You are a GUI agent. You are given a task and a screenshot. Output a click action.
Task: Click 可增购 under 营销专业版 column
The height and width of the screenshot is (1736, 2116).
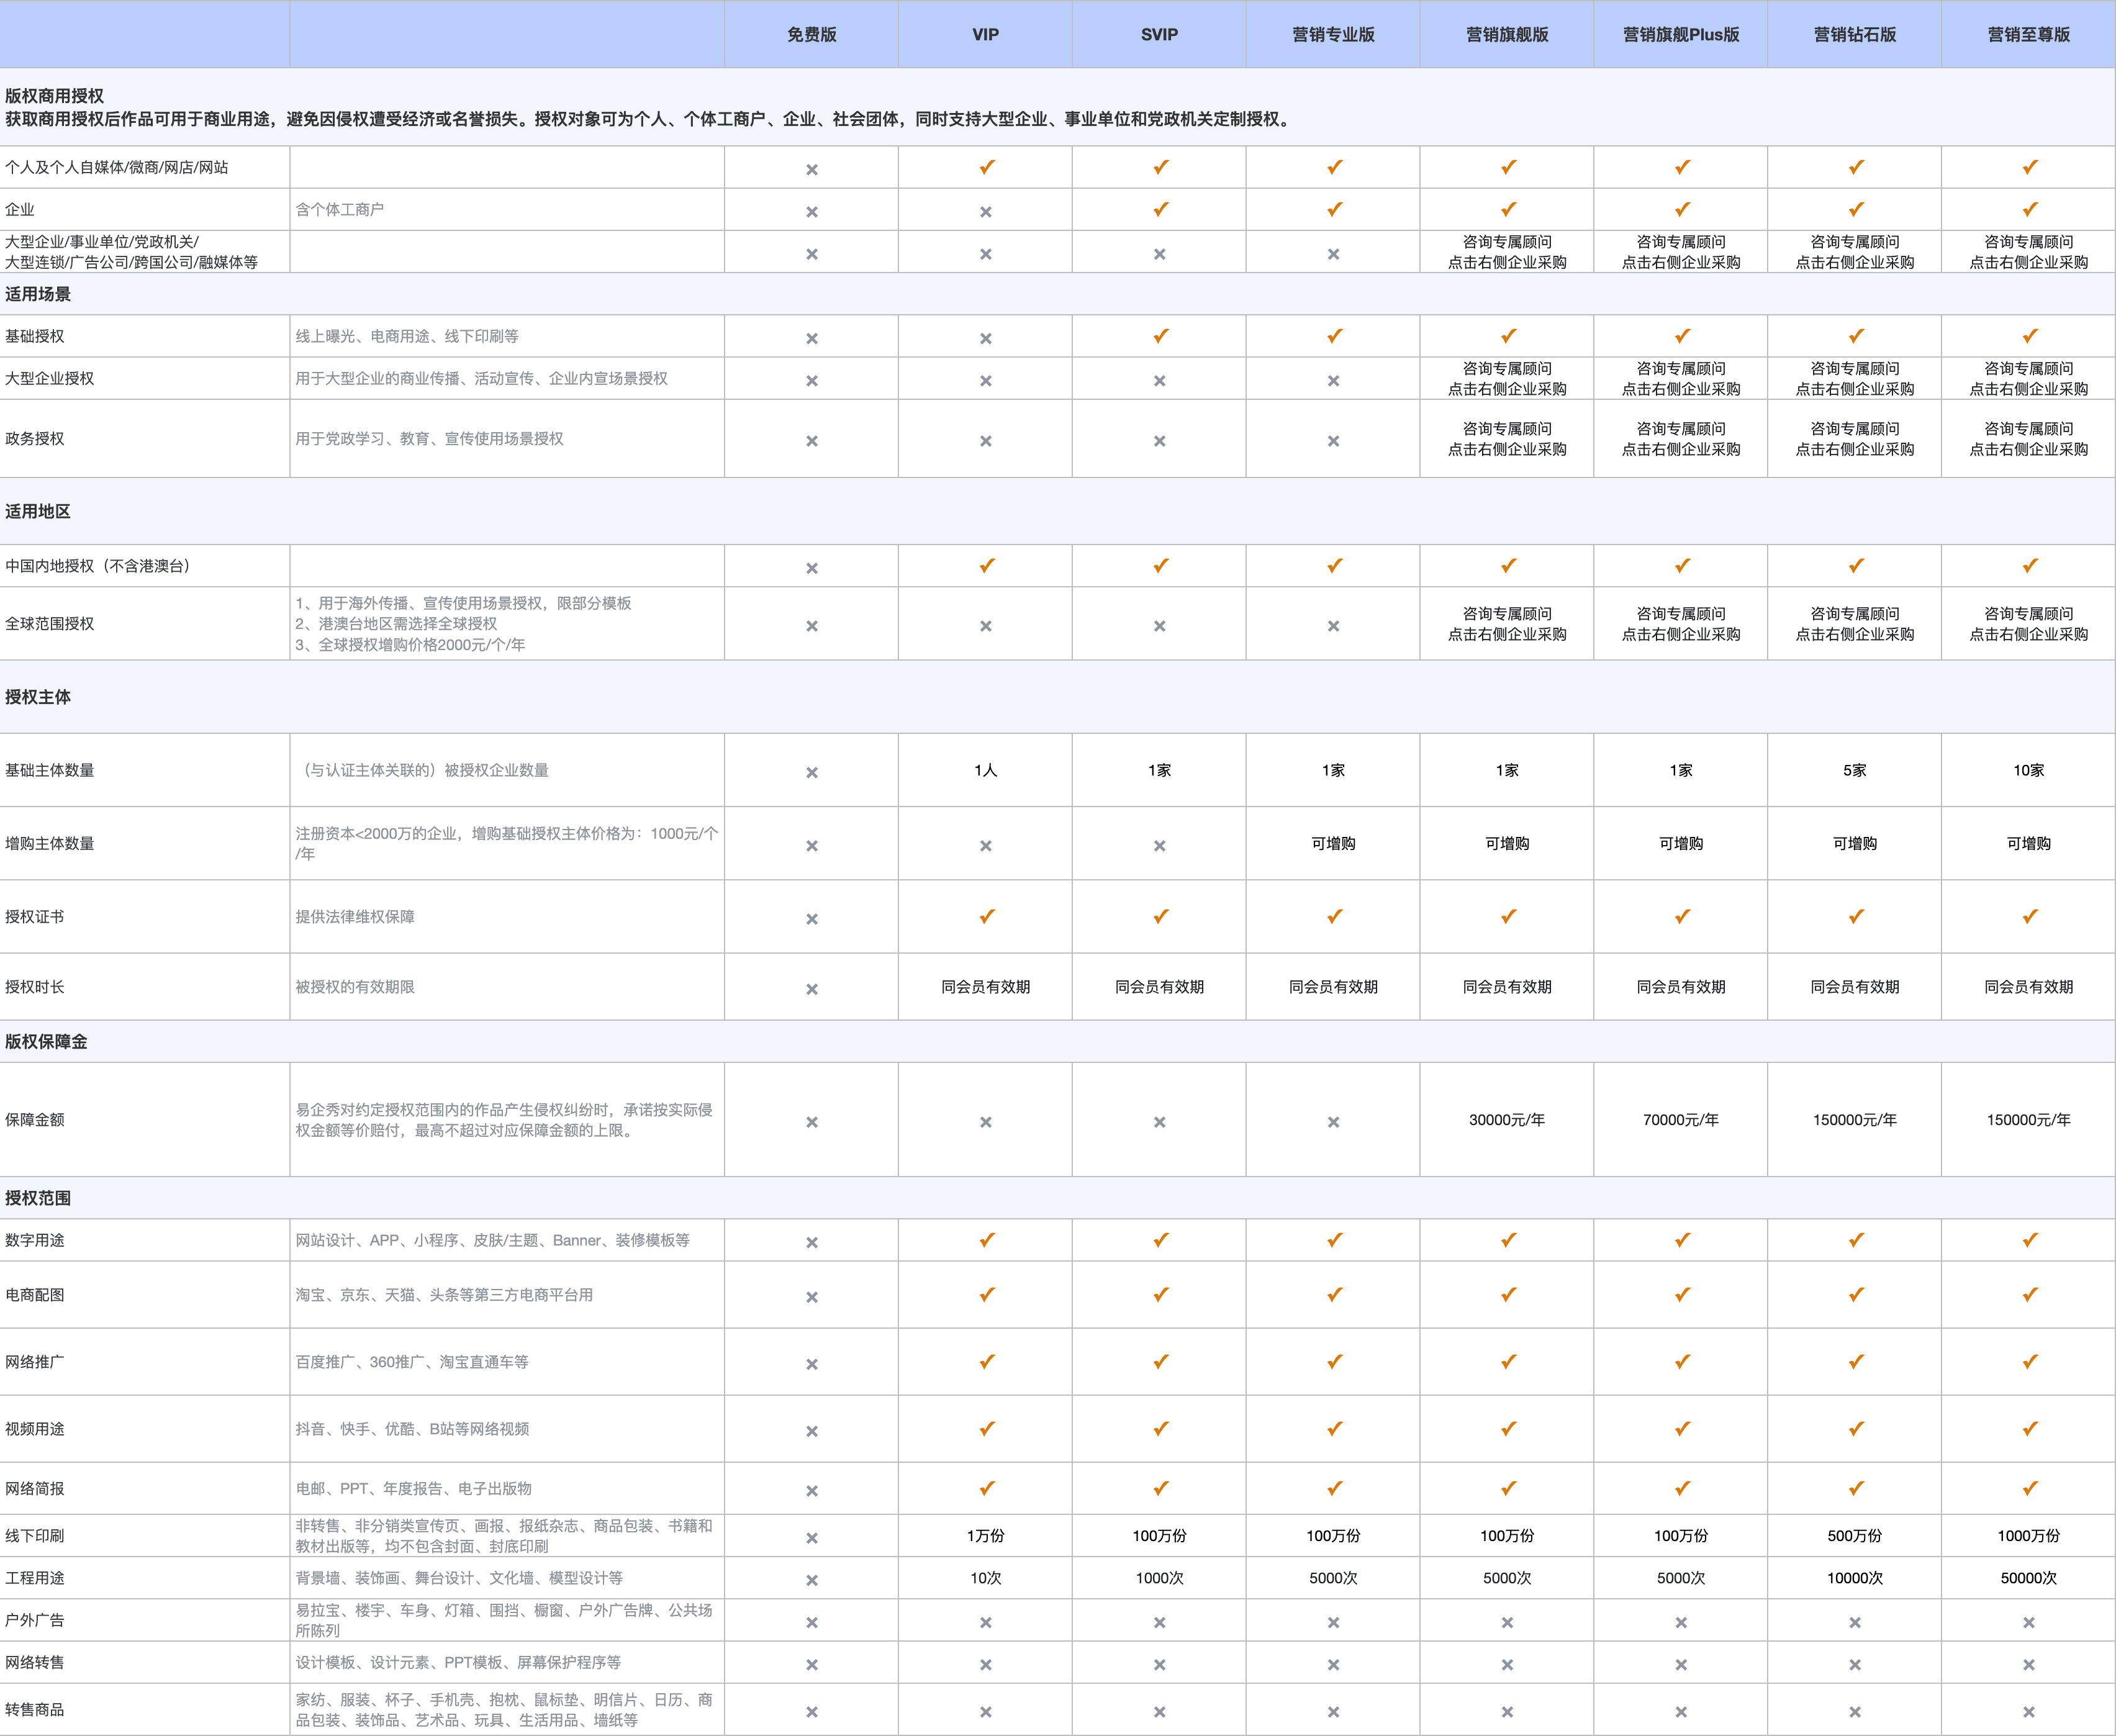tap(1334, 844)
